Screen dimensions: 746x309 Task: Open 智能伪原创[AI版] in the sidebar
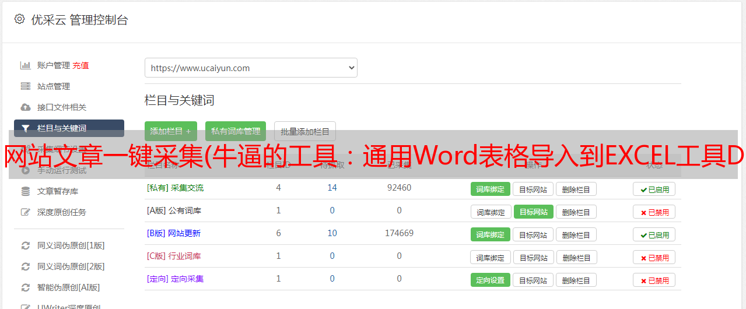coord(69,287)
